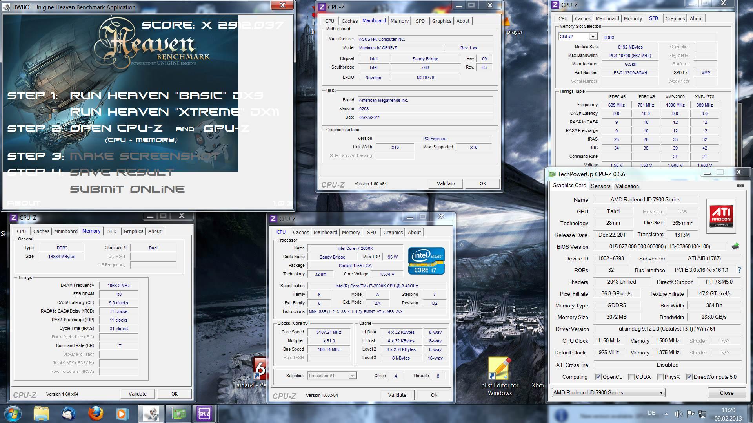
Task: Click Validate in CPU-Z Mainboard window
Action: (x=446, y=183)
